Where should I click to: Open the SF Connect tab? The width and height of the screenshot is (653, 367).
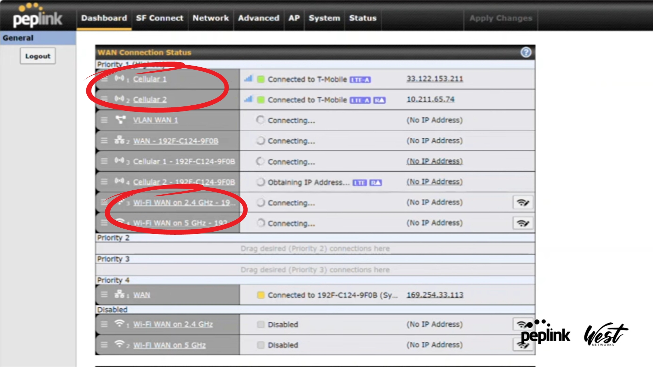[x=160, y=18]
